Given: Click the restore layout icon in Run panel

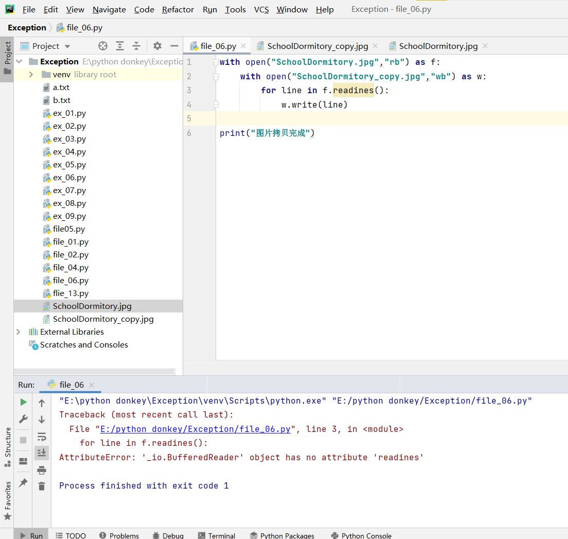Looking at the screenshot, I should coord(23,461).
